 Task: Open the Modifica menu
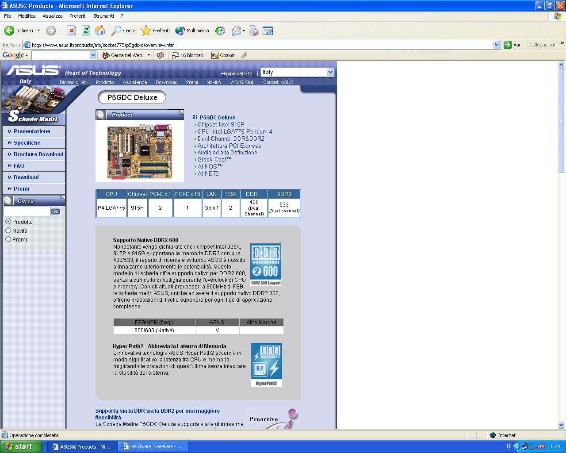pyautogui.click(x=27, y=16)
